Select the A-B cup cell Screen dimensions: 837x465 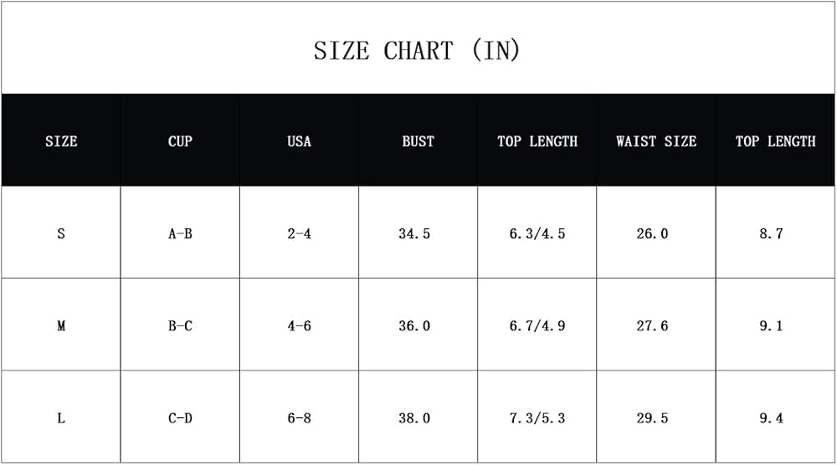[180, 233]
